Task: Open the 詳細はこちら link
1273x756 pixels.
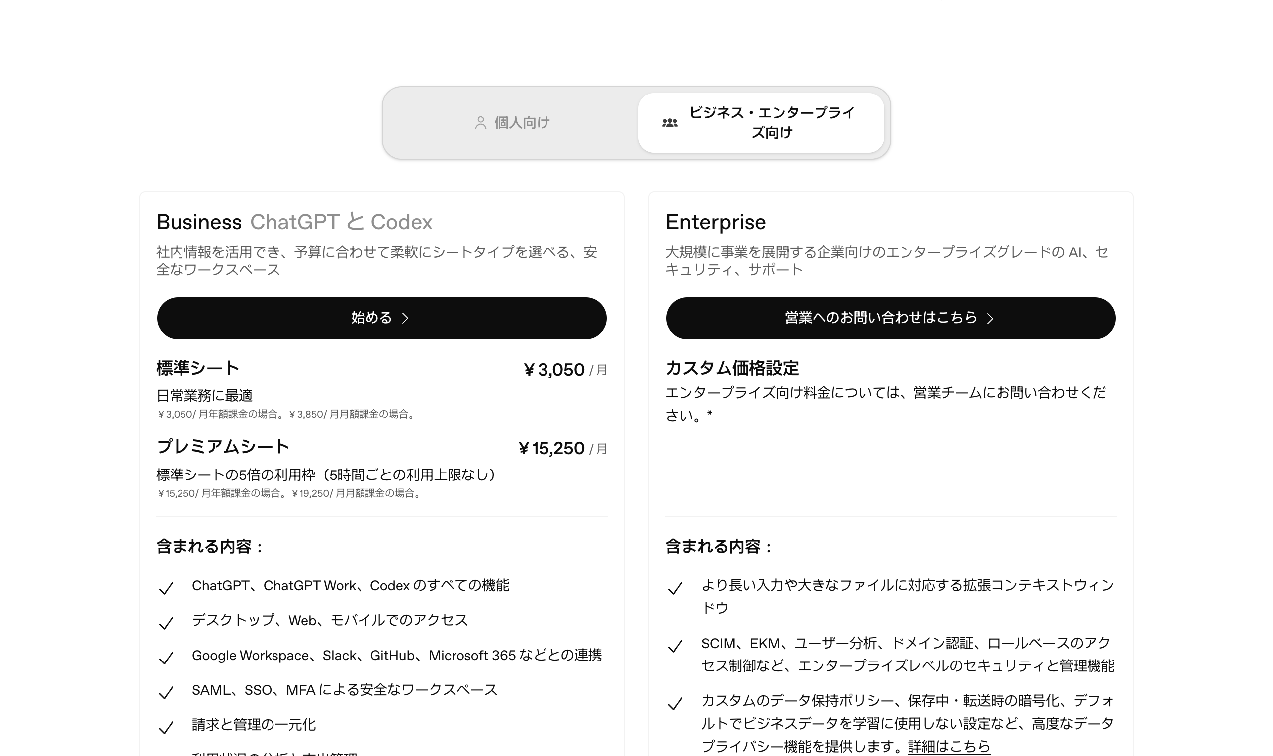Action: pos(949,746)
